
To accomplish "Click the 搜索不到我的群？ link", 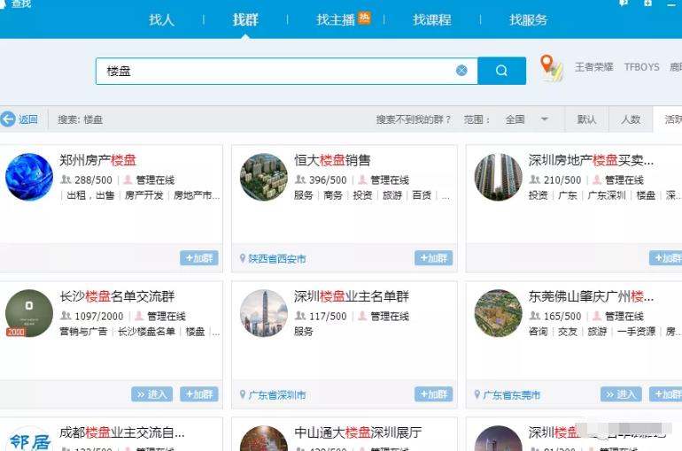I will click(x=414, y=119).
